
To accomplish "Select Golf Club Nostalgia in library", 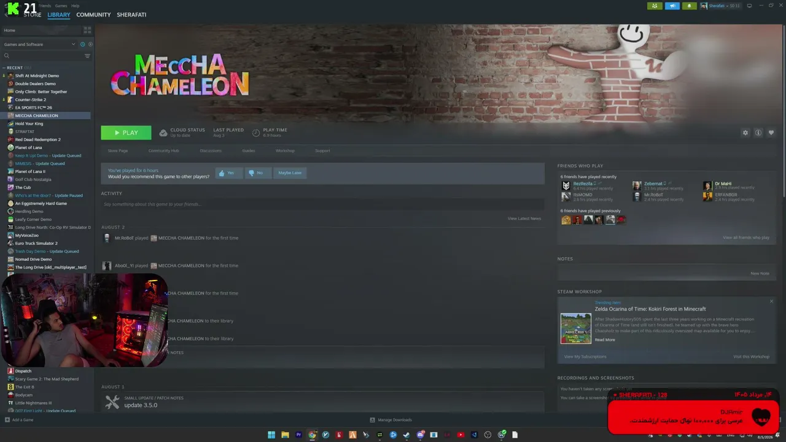I will tap(33, 179).
